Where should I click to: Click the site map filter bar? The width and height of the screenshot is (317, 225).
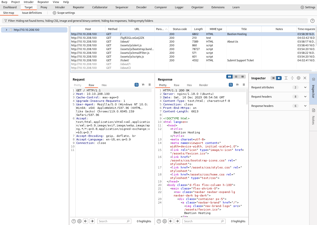click(x=155, y=21)
